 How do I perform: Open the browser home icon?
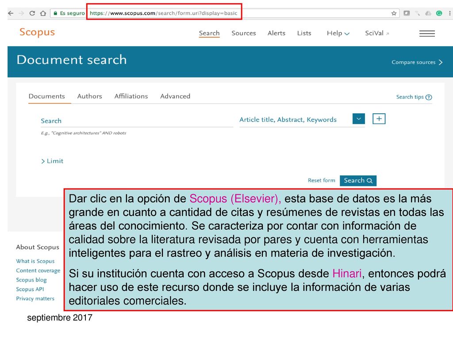[43, 13]
